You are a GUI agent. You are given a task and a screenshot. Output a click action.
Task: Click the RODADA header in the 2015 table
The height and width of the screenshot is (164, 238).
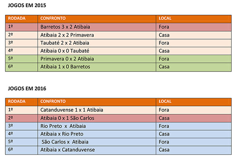(17, 19)
